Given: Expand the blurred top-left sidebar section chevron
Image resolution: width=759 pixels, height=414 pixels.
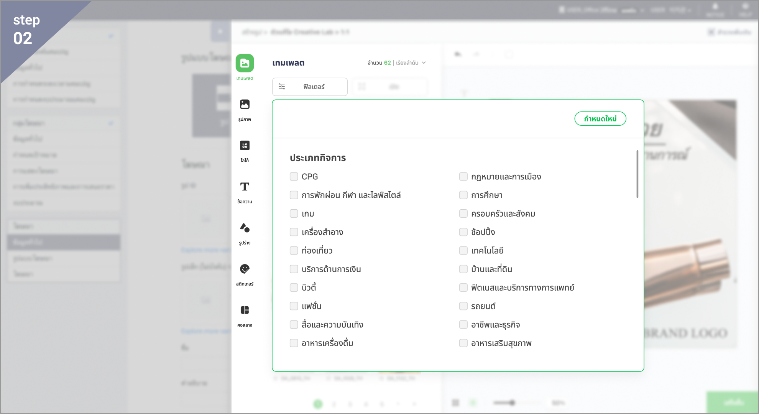Looking at the screenshot, I should (111, 36).
